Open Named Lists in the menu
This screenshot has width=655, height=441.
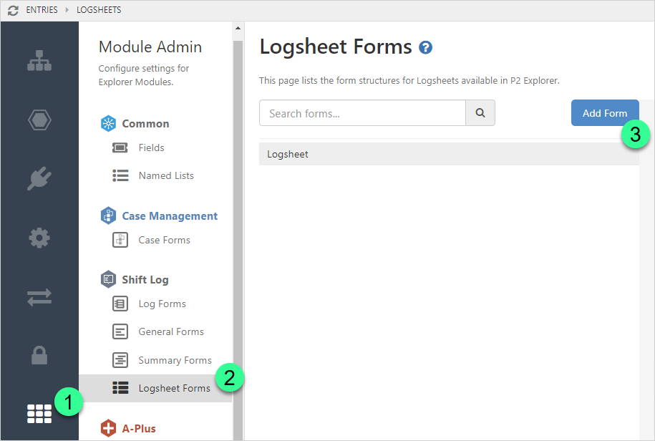click(165, 175)
